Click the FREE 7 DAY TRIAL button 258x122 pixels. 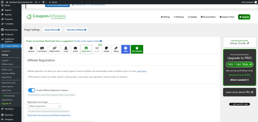[239, 65]
